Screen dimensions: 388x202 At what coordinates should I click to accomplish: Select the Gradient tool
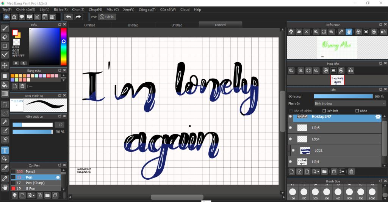click(x=5, y=94)
